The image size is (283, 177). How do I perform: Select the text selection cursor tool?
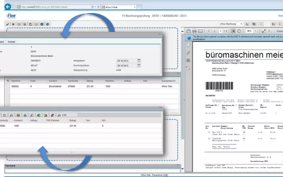click(x=233, y=31)
